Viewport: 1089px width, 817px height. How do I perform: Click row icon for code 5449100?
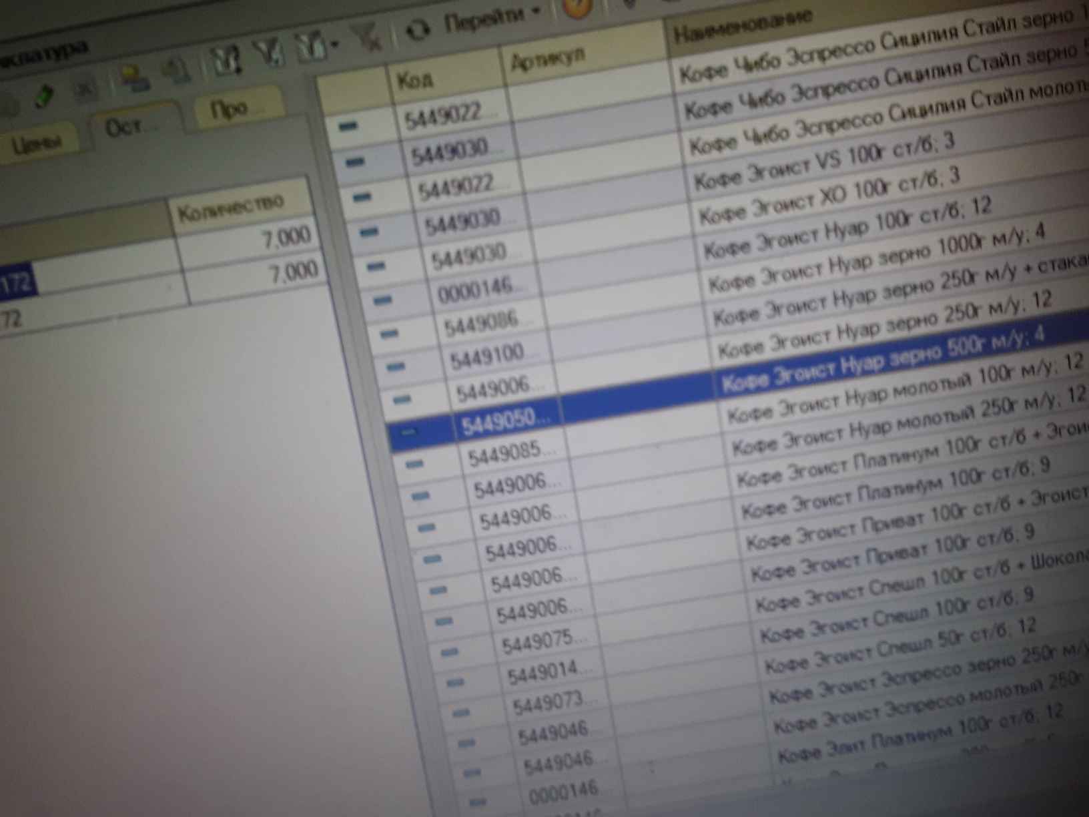click(395, 366)
